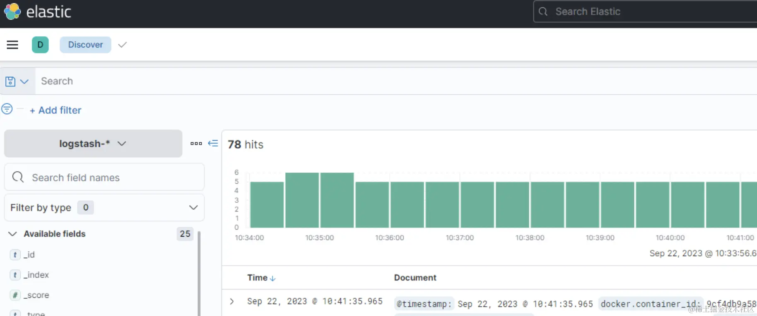Click the Document column header
Image resolution: width=757 pixels, height=316 pixels.
[415, 278]
